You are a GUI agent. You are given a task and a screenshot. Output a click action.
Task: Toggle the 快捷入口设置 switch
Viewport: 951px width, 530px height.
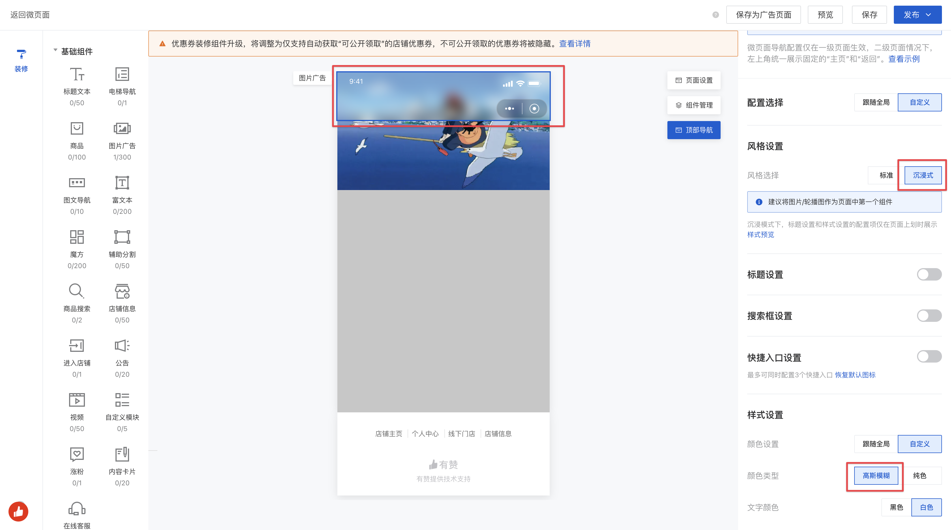point(929,357)
